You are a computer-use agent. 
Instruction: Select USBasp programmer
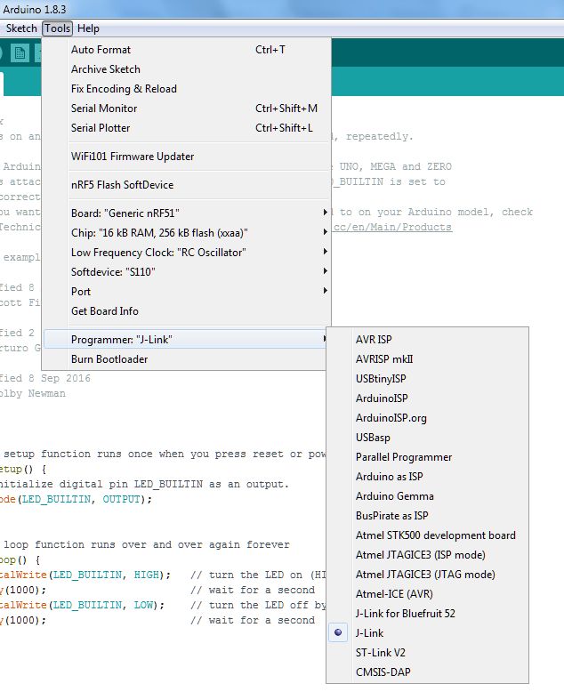pyautogui.click(x=428, y=438)
